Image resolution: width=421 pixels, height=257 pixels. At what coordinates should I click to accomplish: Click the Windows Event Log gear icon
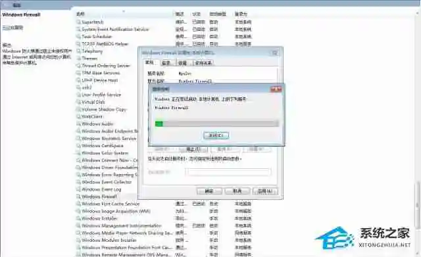tap(78, 189)
